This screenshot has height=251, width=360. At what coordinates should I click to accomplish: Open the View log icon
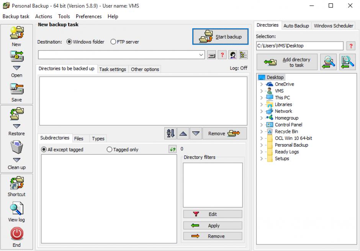click(x=17, y=209)
